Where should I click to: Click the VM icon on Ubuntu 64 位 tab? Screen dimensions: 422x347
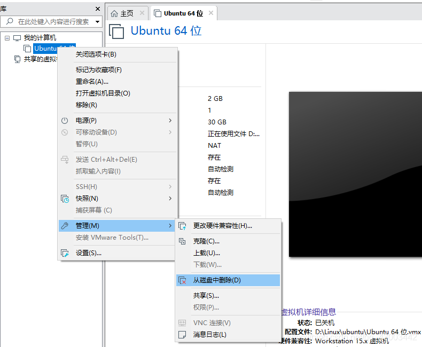[x=158, y=13]
